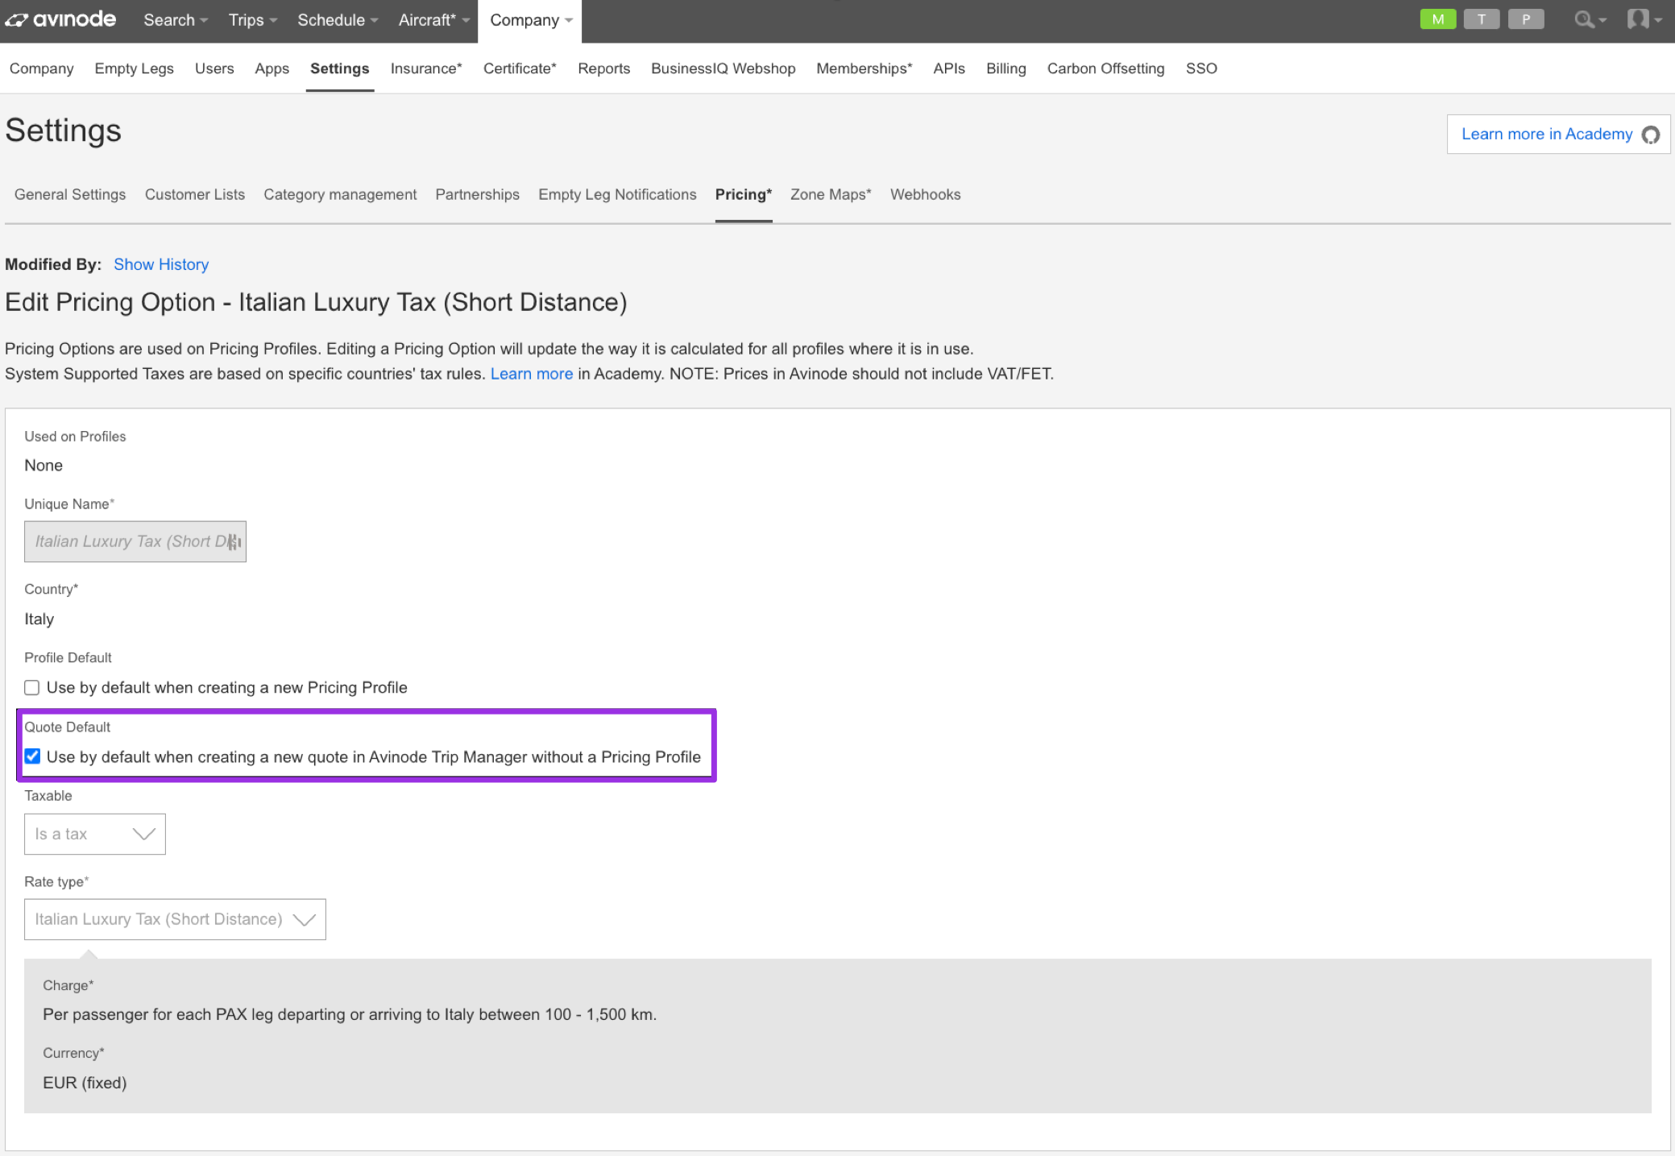This screenshot has width=1675, height=1156.
Task: Click the Show History link
Action: click(161, 264)
